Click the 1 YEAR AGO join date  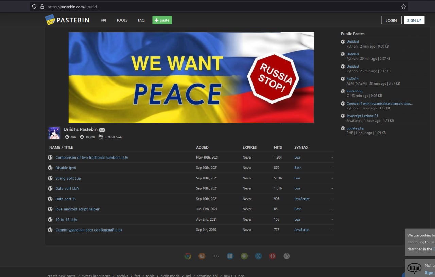(x=114, y=137)
